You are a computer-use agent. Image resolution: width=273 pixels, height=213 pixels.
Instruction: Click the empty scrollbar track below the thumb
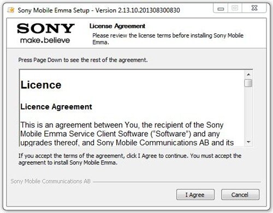click(x=248, y=113)
